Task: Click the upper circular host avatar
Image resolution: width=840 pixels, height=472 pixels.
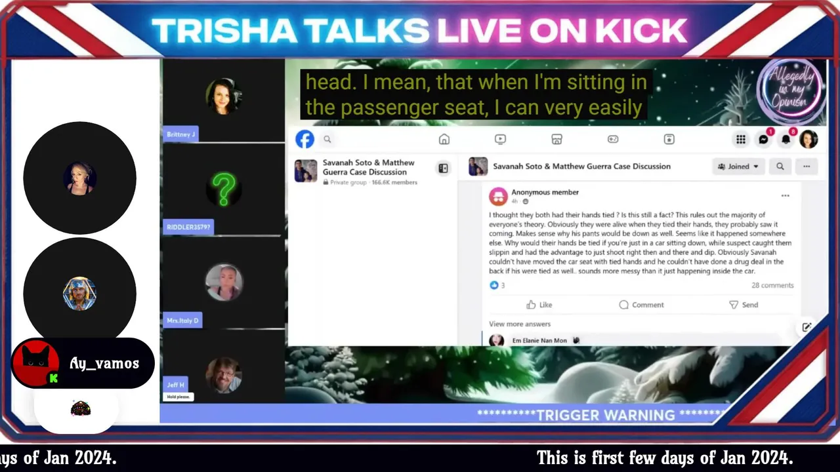Action: 79,178
